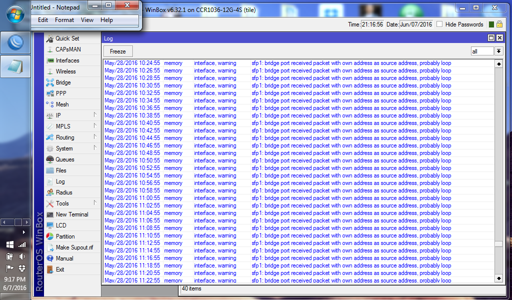Enable the Hide Passwords checkbox
This screenshot has width=512, height=300.
pyautogui.click(x=438, y=24)
